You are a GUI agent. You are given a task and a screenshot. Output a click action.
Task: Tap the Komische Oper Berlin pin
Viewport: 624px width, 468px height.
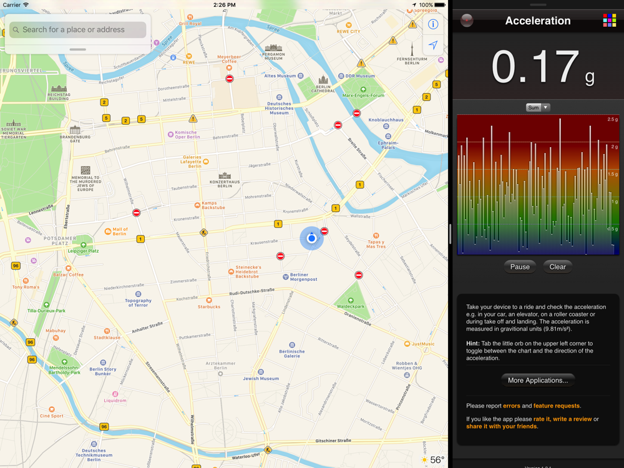click(170, 135)
